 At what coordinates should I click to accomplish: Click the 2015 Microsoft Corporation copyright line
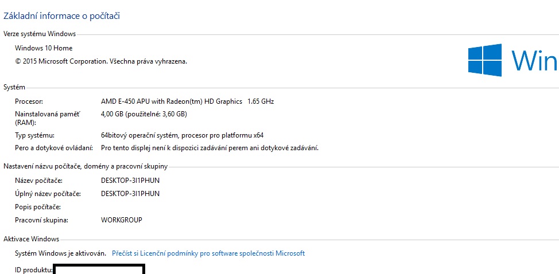pyautogui.click(x=101, y=61)
